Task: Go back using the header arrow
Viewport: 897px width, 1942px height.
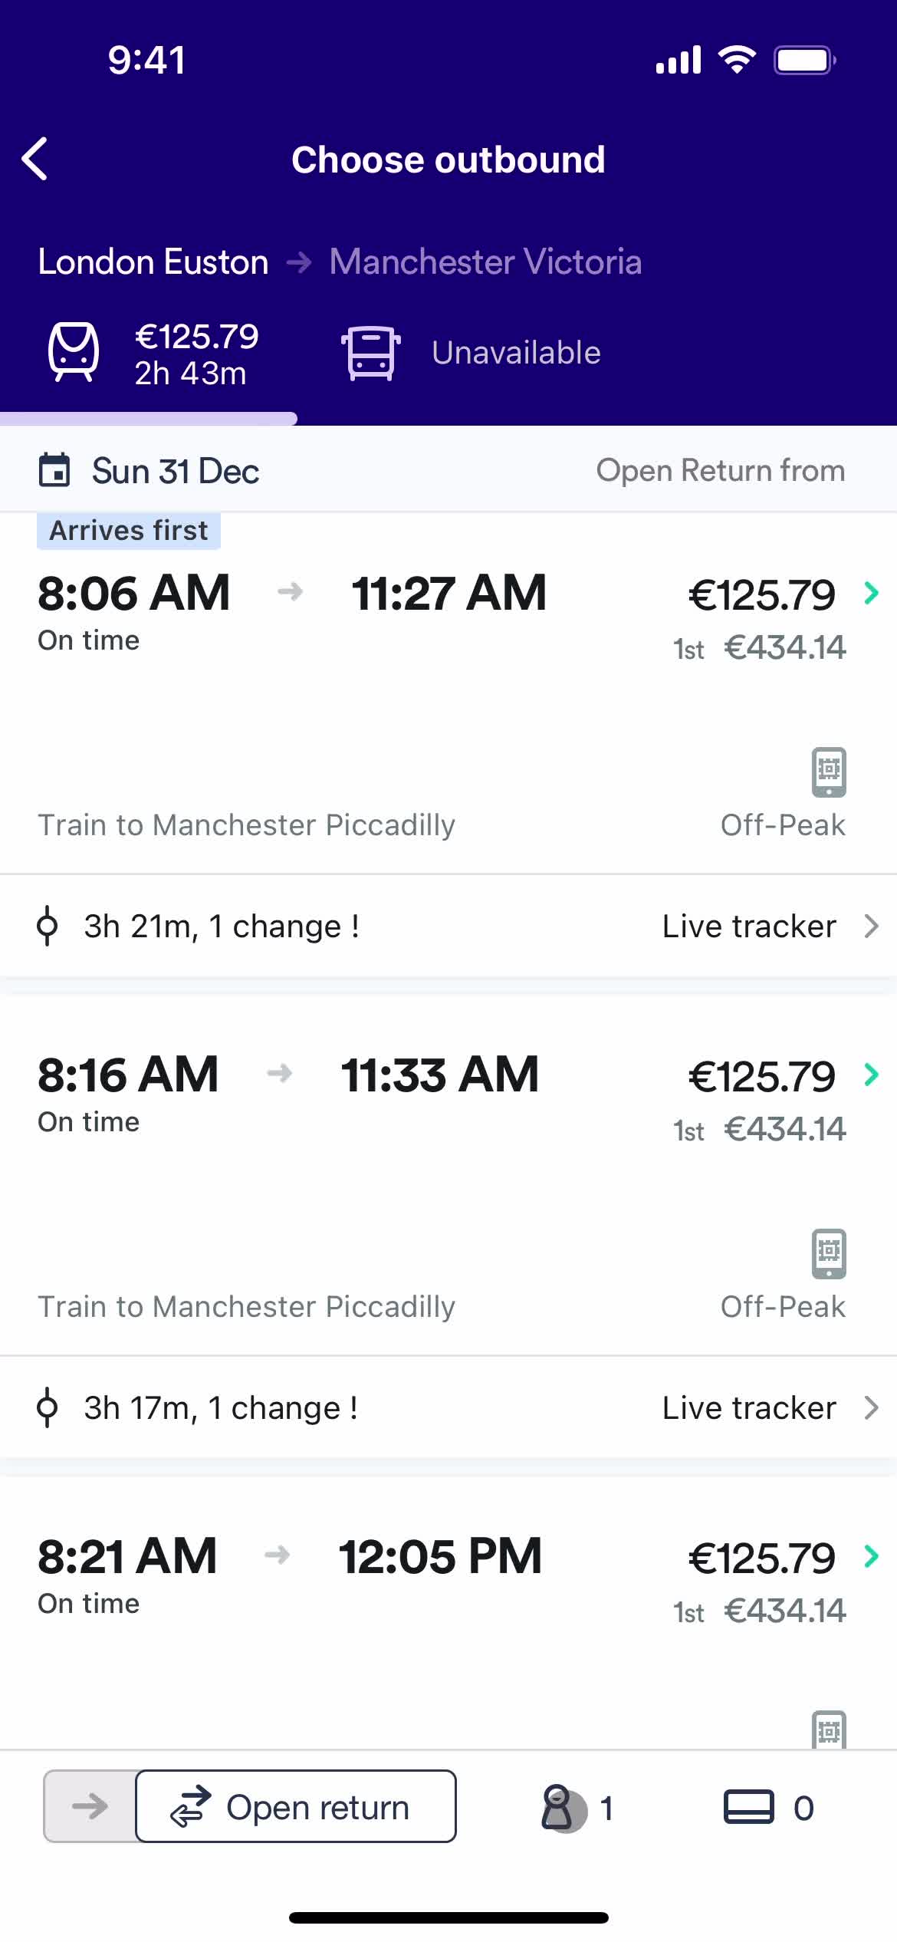Action: (35, 159)
